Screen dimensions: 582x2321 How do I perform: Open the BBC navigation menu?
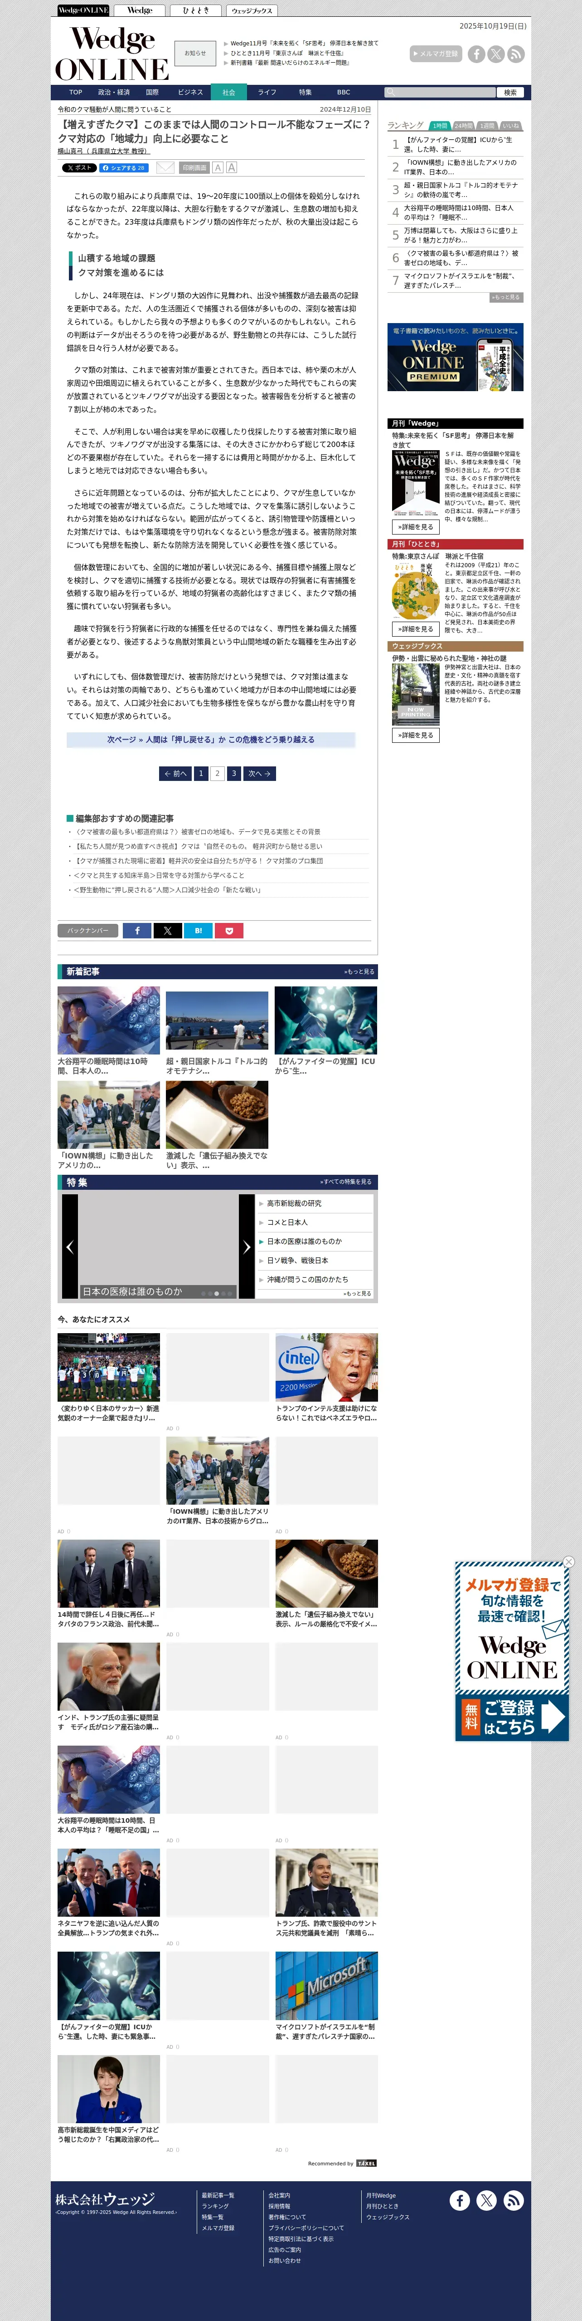pos(344,92)
